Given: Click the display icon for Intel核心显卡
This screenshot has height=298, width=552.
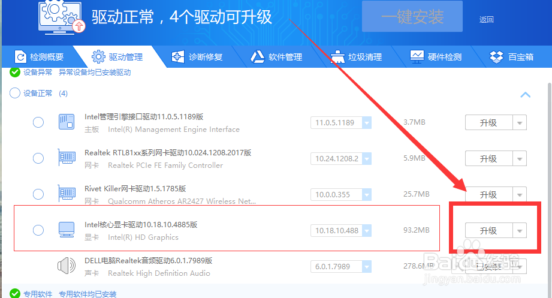Looking at the screenshot, I should click(x=67, y=230).
